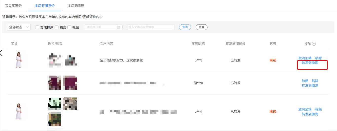
Task: Click 移除 in the 圈***0 row
Action: 315,81
